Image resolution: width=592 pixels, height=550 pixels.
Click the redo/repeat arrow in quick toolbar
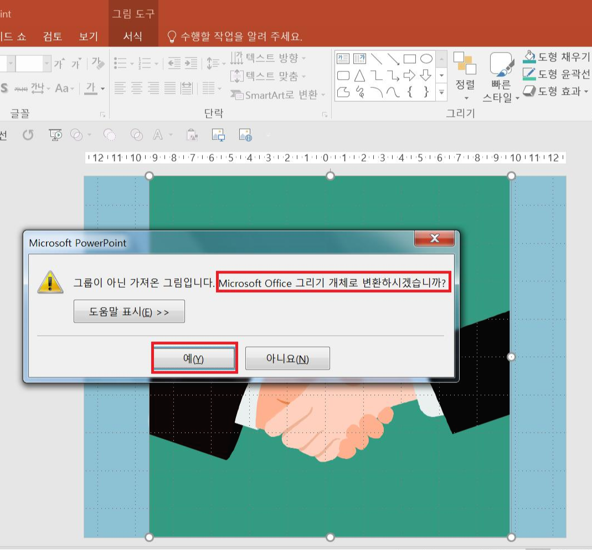pos(28,134)
